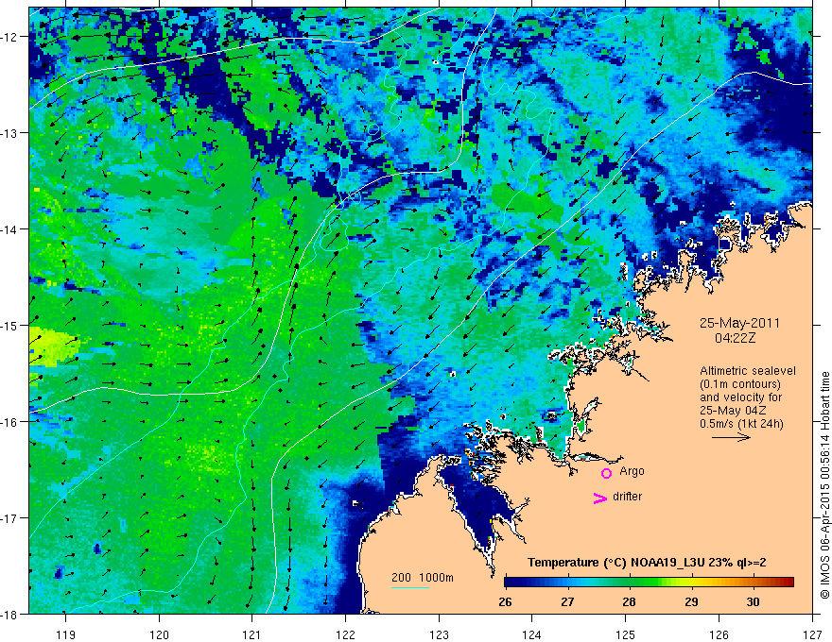832x642 pixels.
Task: Click the longitude axis label '121'
Action: (x=252, y=634)
